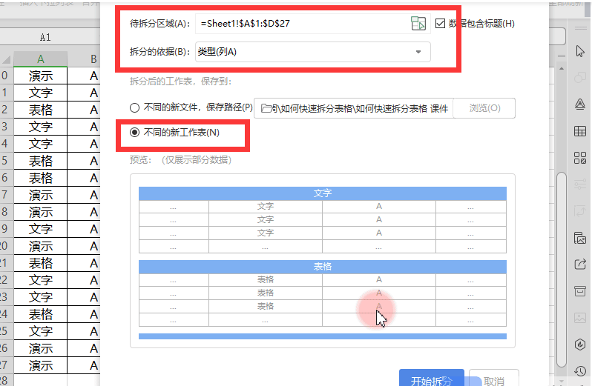592x386 pixels.
Task: Click the save path text field
Action: tap(354, 108)
